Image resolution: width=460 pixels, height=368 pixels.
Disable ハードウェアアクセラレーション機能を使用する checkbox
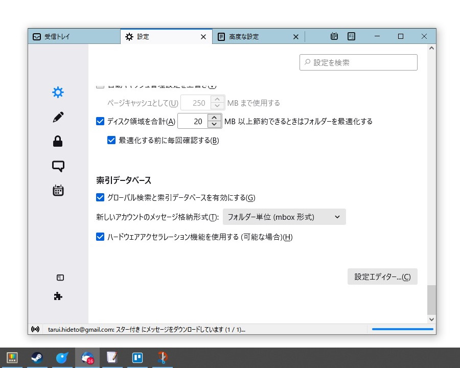pyautogui.click(x=100, y=237)
